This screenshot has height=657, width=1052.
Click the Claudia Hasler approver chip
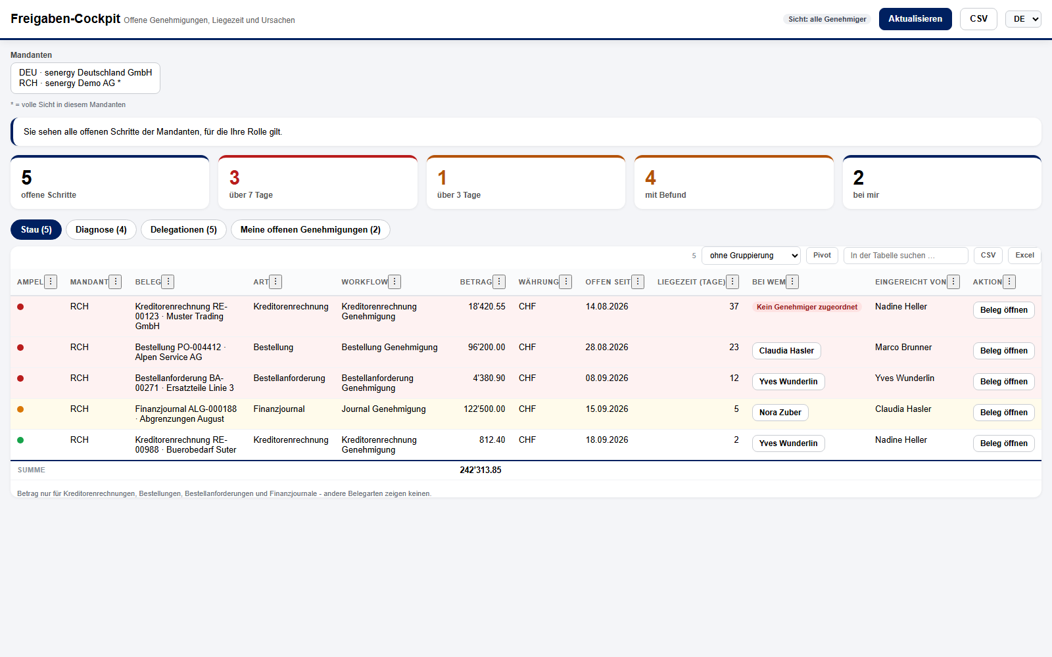pos(786,351)
